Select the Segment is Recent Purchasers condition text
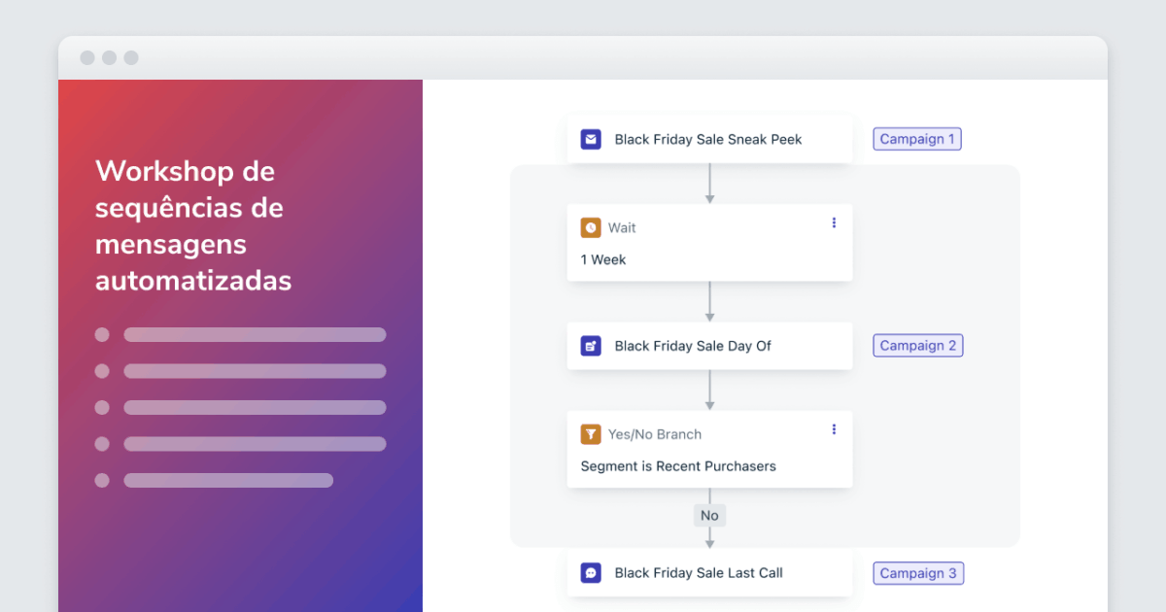This screenshot has width=1166, height=612. [678, 466]
